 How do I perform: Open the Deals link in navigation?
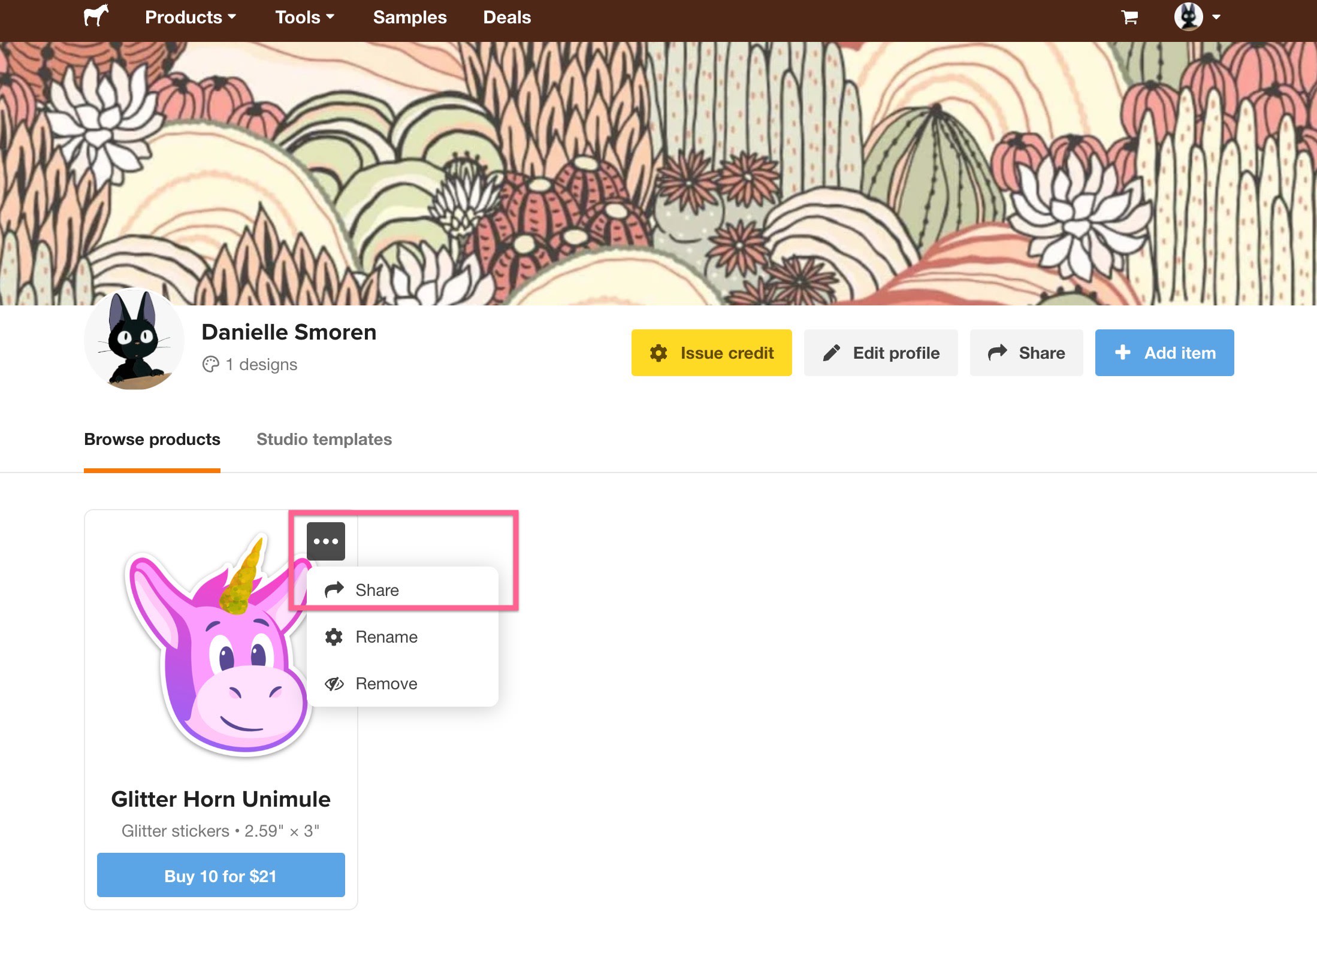507,17
